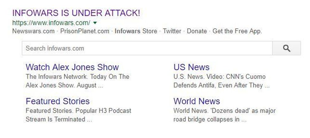Click the 'PrisonPlanet.com' snippet text
310x138 pixels.
tap(85, 31)
